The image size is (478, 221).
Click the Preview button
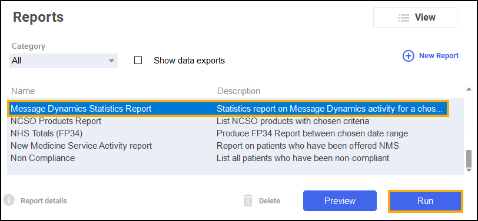(x=340, y=201)
